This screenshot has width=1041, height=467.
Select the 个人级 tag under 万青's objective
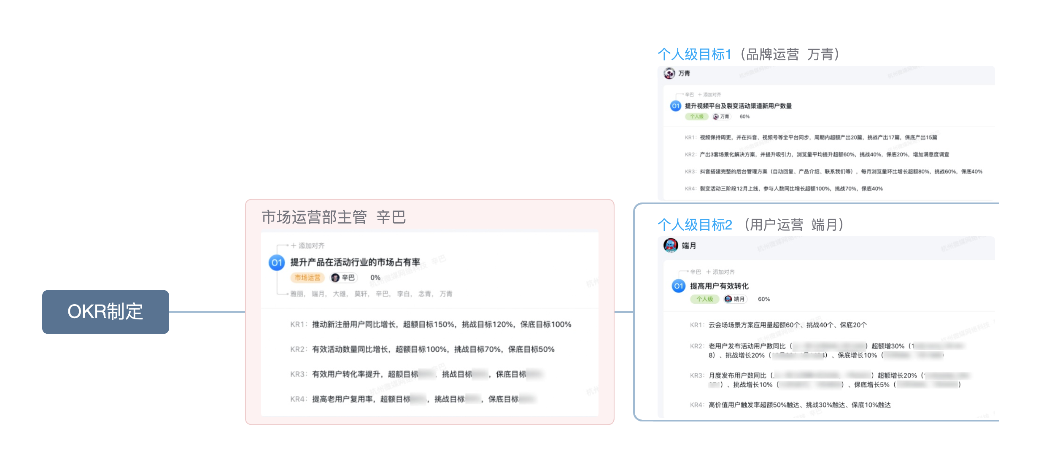[697, 116]
